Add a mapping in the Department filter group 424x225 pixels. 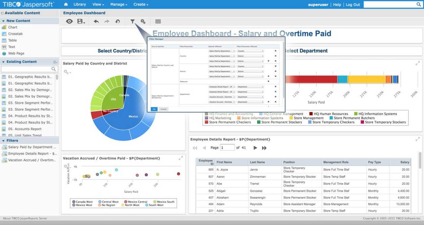[x=268, y=102]
